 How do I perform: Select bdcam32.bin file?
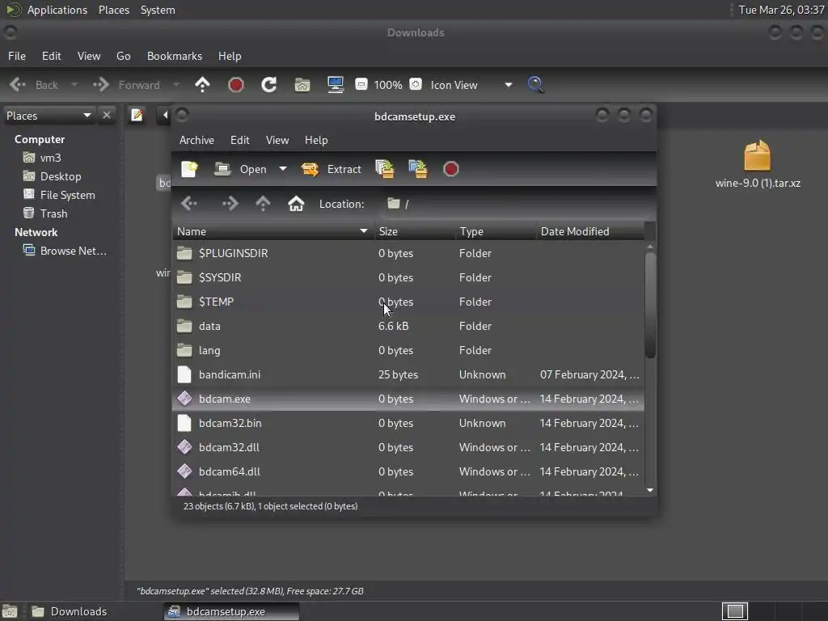tap(408, 424)
